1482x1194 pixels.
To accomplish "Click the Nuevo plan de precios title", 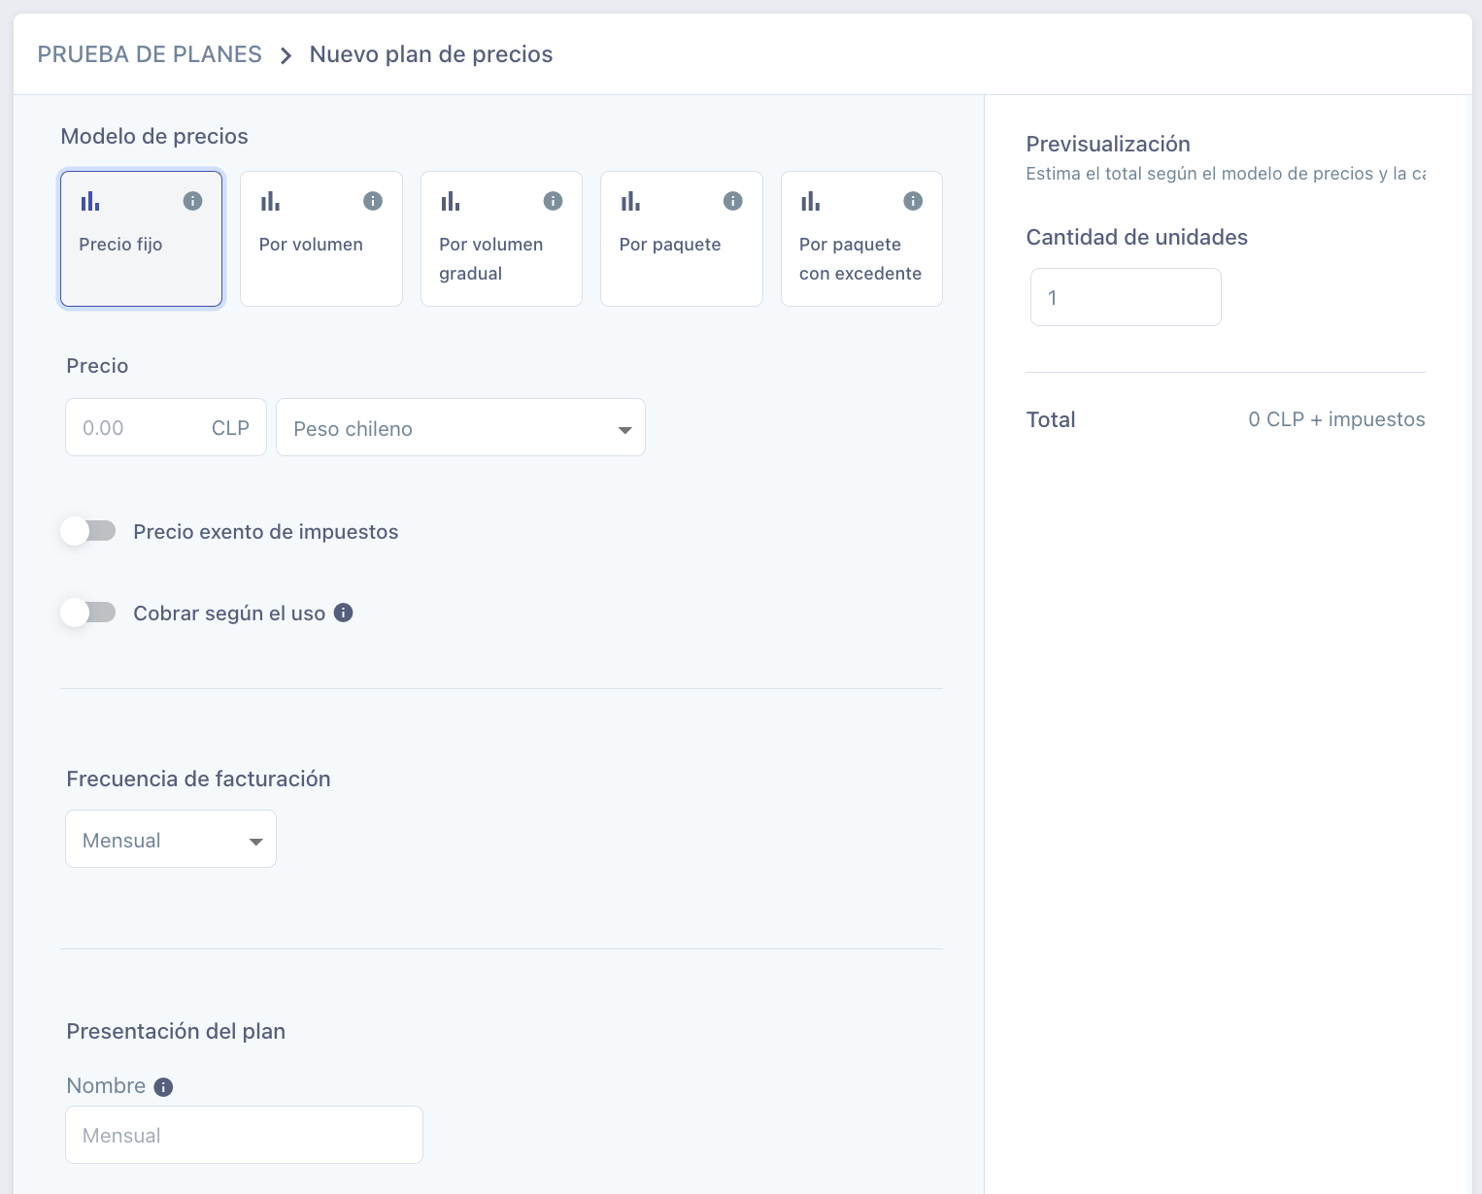I will pos(431,54).
